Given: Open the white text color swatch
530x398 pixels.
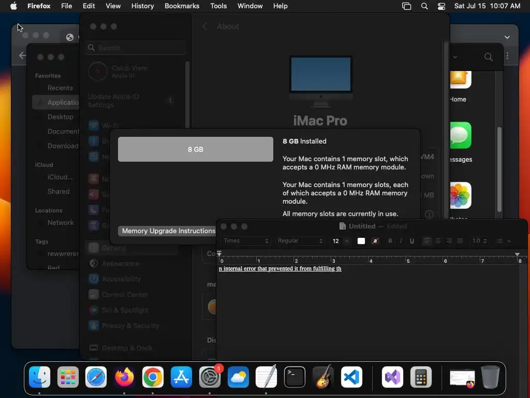Looking at the screenshot, I should click(361, 241).
